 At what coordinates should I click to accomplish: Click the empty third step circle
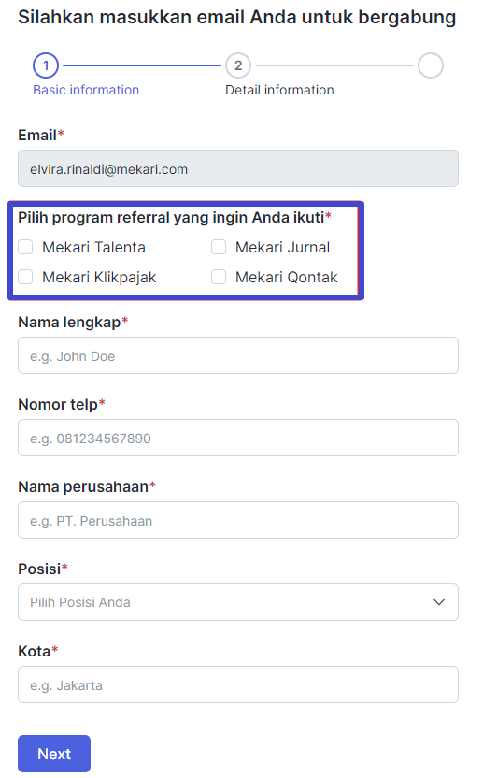(431, 65)
